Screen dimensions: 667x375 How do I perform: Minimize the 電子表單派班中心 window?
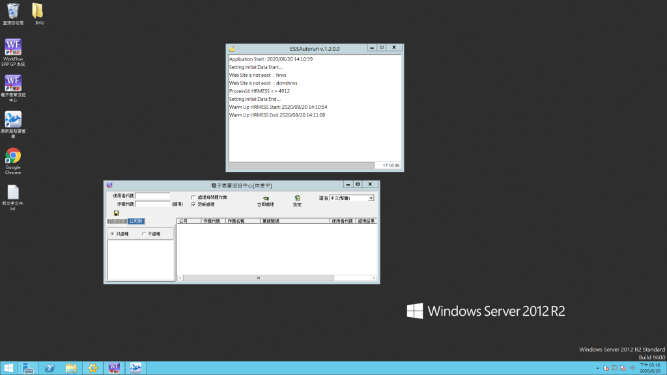pyautogui.click(x=348, y=184)
